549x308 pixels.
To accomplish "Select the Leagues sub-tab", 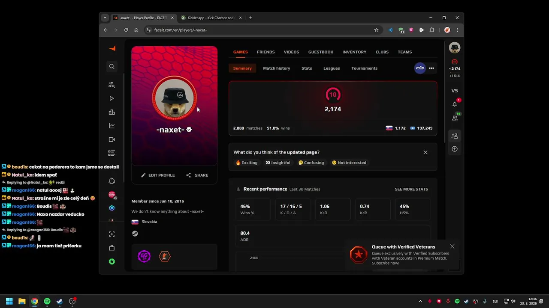I will coord(332,68).
